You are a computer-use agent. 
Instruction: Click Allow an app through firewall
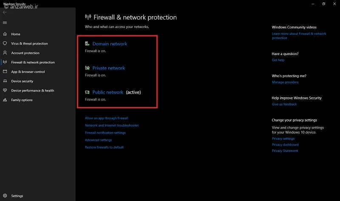click(106, 118)
